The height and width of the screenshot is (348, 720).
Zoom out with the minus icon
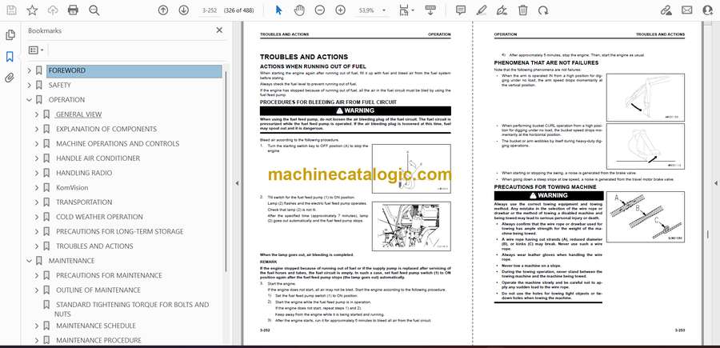(320, 10)
